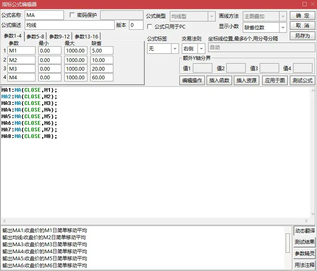Screen dimensions: 317x271
Task: Enable the 密码保护 checkbox
Action: 72,15
